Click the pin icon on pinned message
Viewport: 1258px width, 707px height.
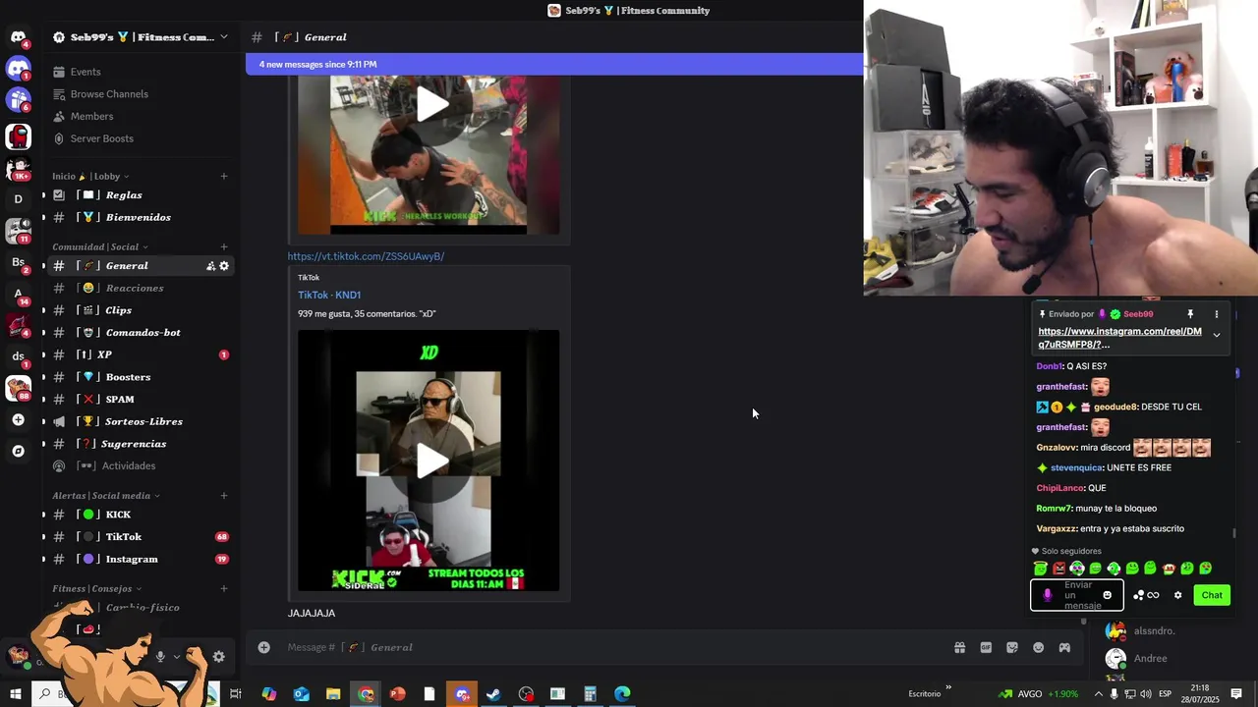(1190, 314)
